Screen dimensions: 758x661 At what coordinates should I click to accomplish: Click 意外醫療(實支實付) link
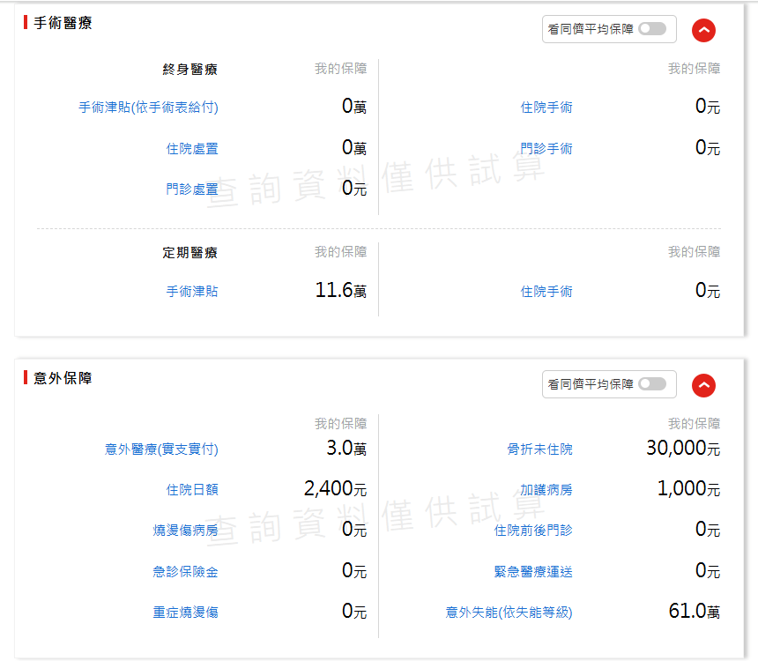click(161, 449)
